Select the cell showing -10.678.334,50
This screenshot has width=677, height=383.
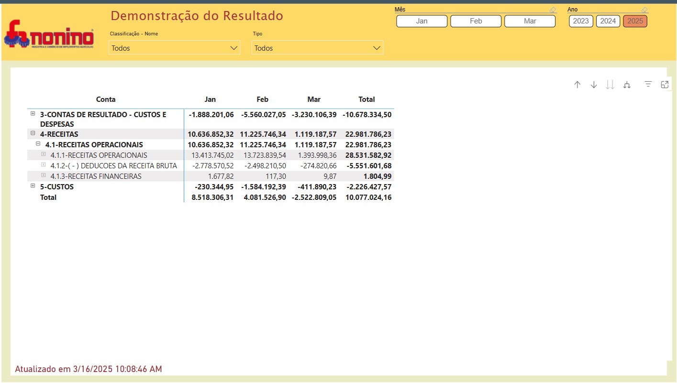pyautogui.click(x=367, y=115)
